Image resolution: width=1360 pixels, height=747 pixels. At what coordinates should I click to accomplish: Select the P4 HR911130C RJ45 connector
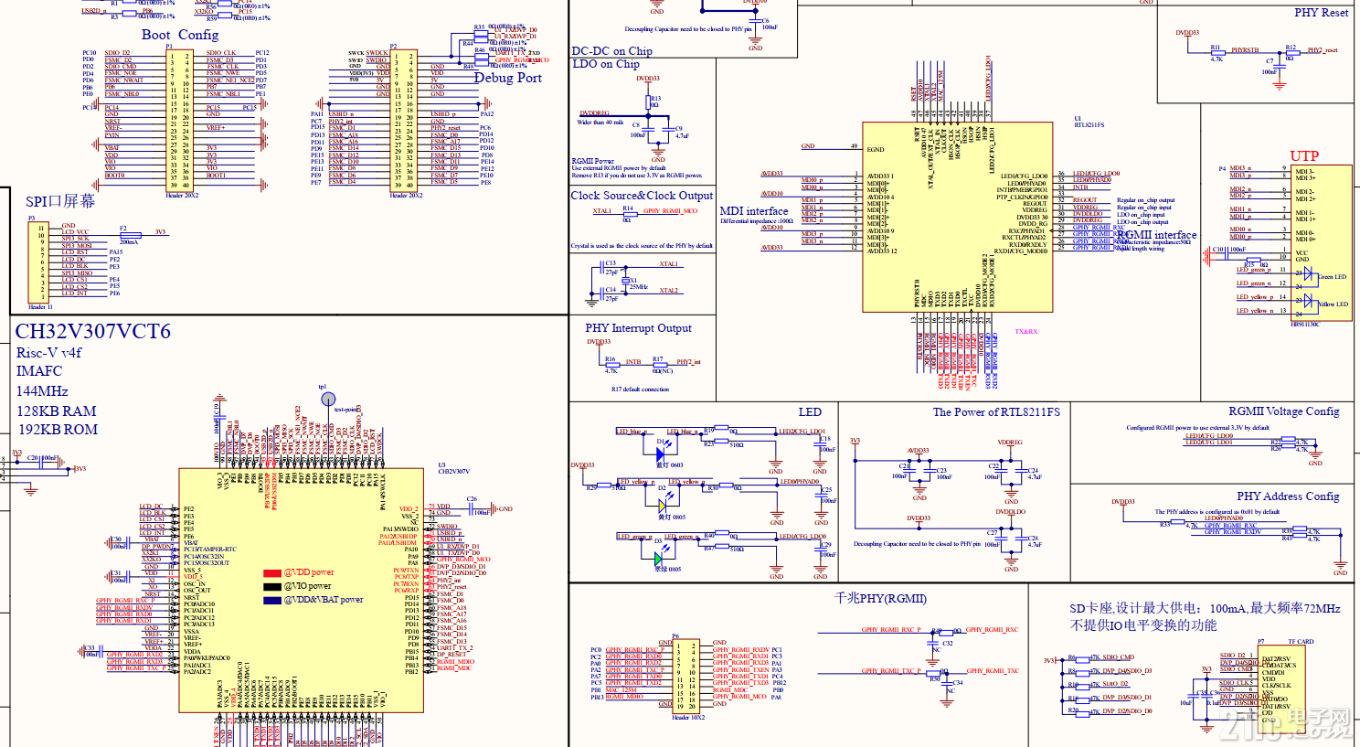pos(1321,243)
